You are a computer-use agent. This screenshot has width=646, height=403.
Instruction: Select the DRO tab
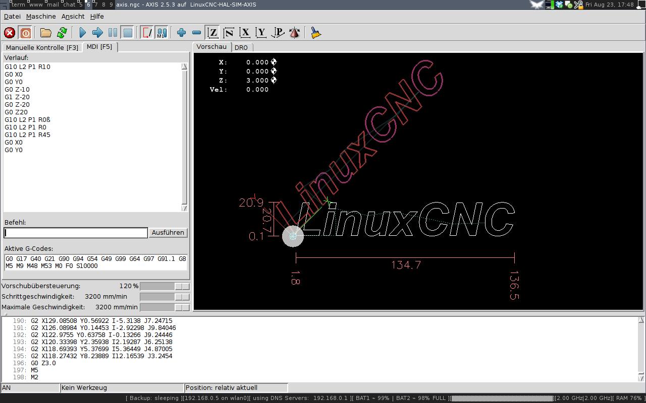pyautogui.click(x=241, y=47)
